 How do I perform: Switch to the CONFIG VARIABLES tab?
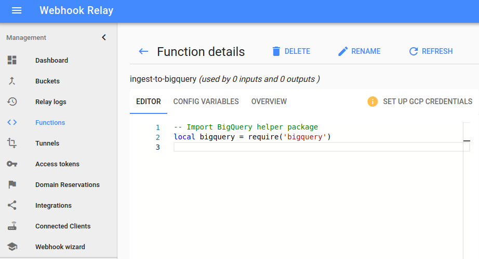click(206, 102)
